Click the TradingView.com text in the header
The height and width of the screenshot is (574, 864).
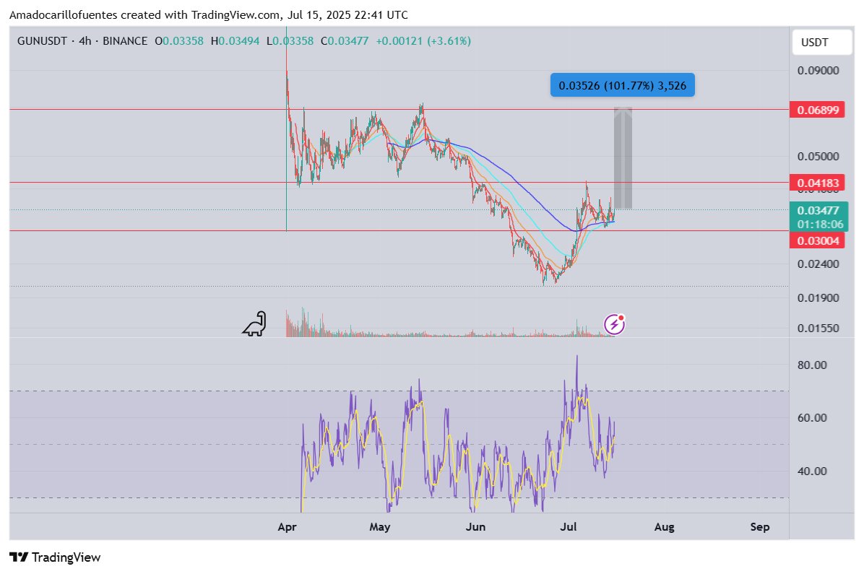[236, 15]
